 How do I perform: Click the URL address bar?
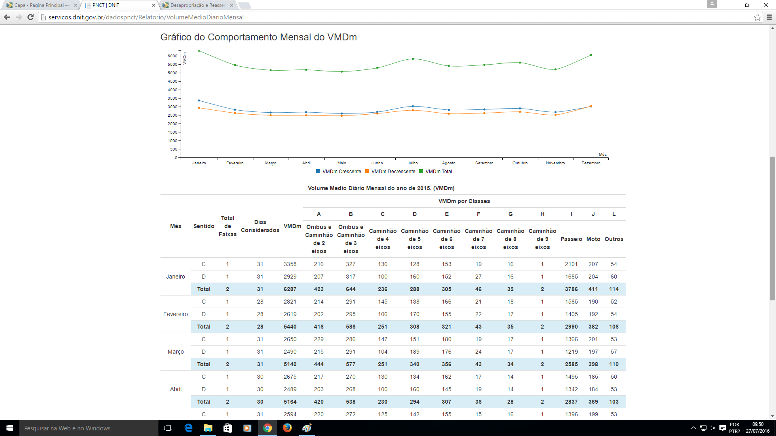283,17
